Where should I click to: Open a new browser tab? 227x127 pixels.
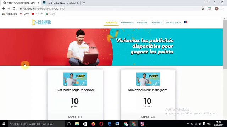pyautogui.click(x=84, y=3)
